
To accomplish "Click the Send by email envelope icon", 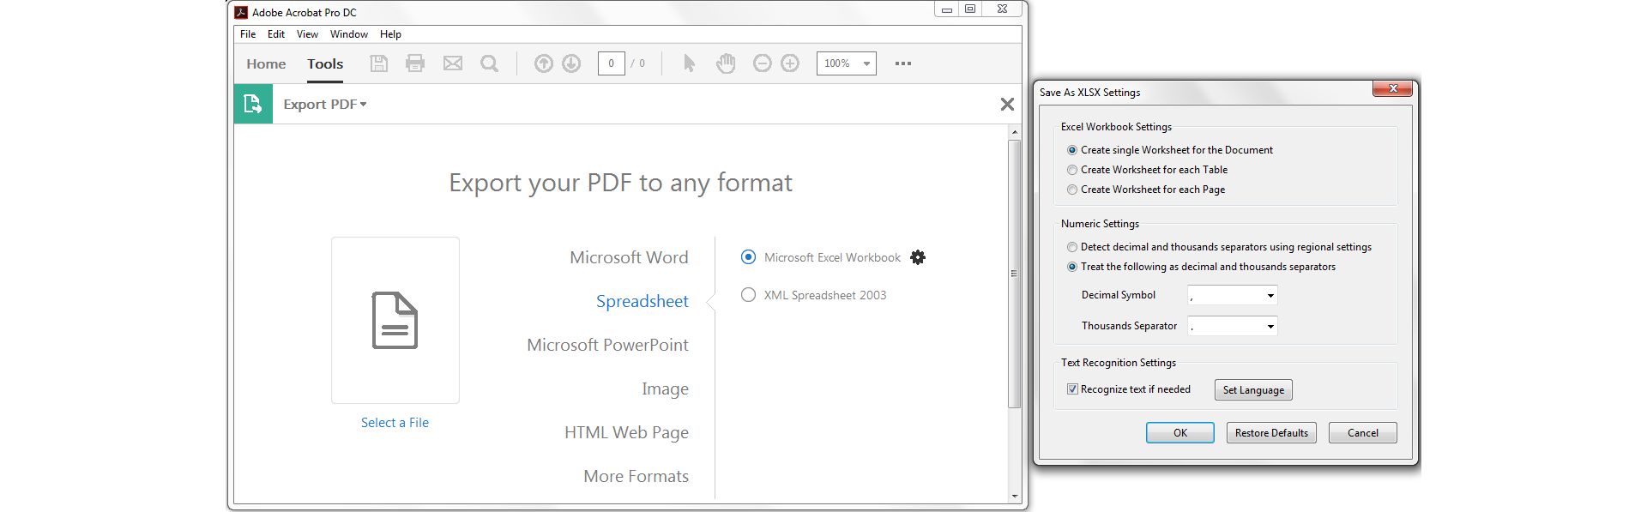I will pos(452,63).
